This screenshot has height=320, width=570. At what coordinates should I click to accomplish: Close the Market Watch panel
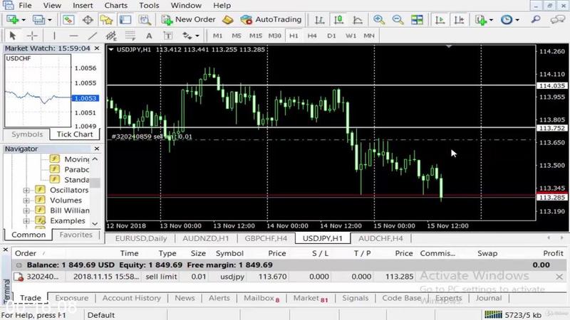[x=97, y=48]
